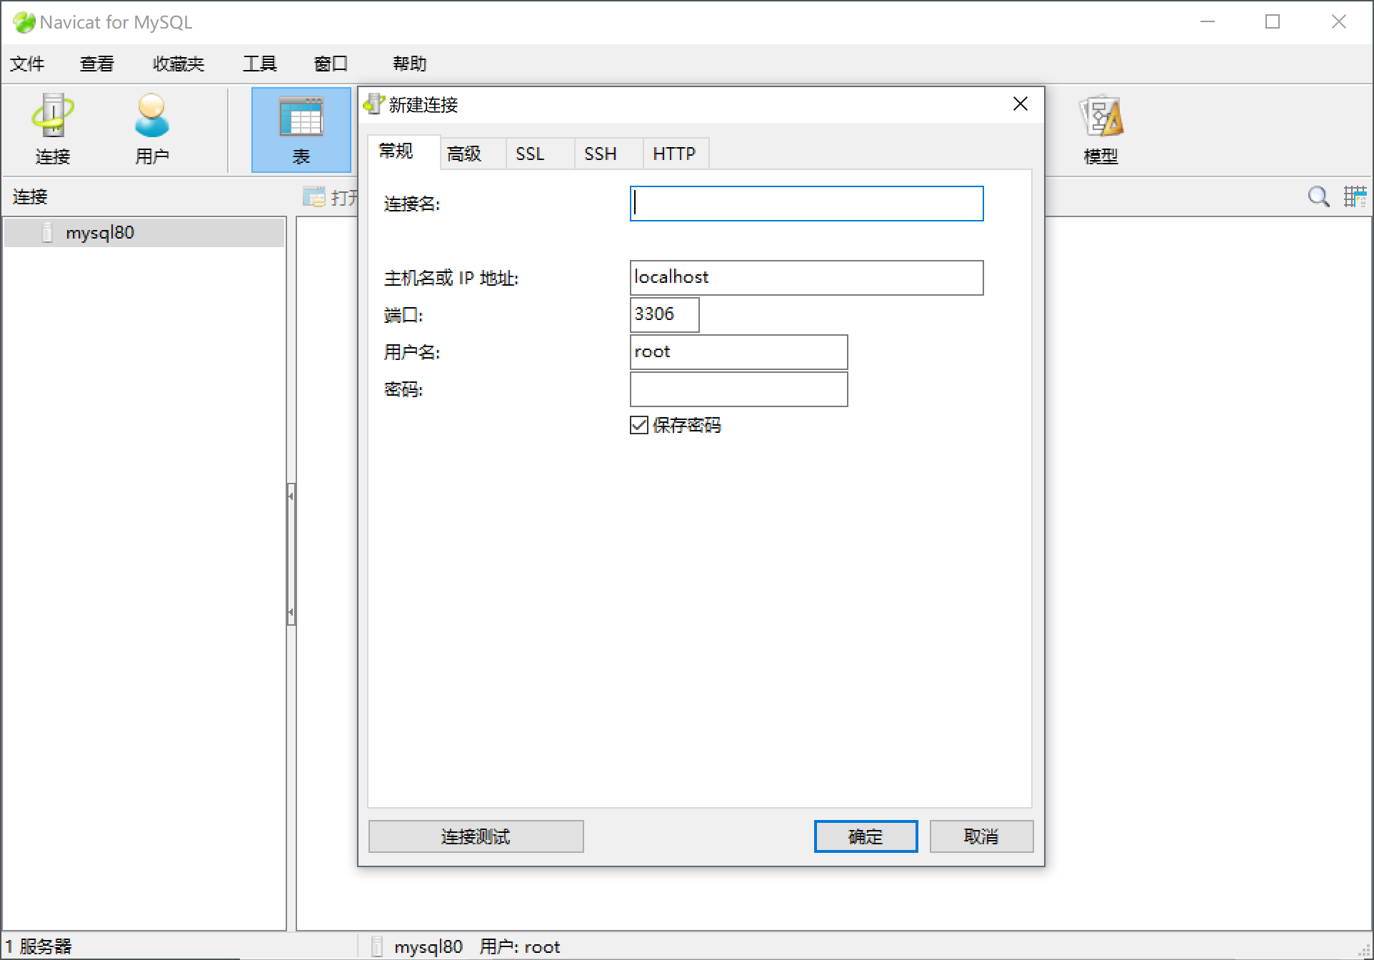Click the host field containing localhost
Image resolution: width=1374 pixels, height=960 pixels.
tap(807, 278)
